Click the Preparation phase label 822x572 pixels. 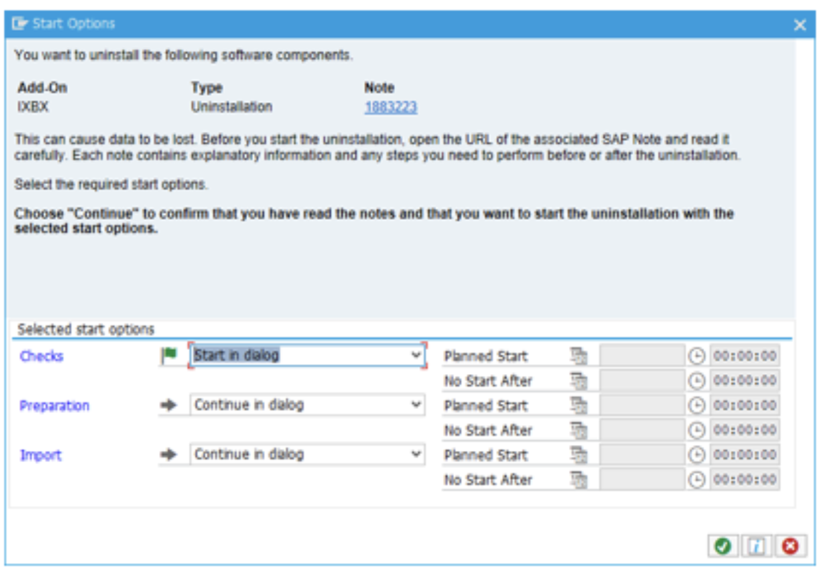pyautogui.click(x=54, y=406)
